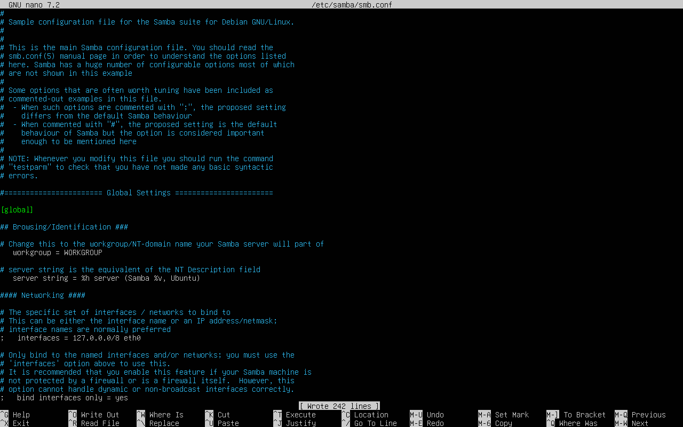Place the cursor on the [global] section header

(x=17, y=210)
